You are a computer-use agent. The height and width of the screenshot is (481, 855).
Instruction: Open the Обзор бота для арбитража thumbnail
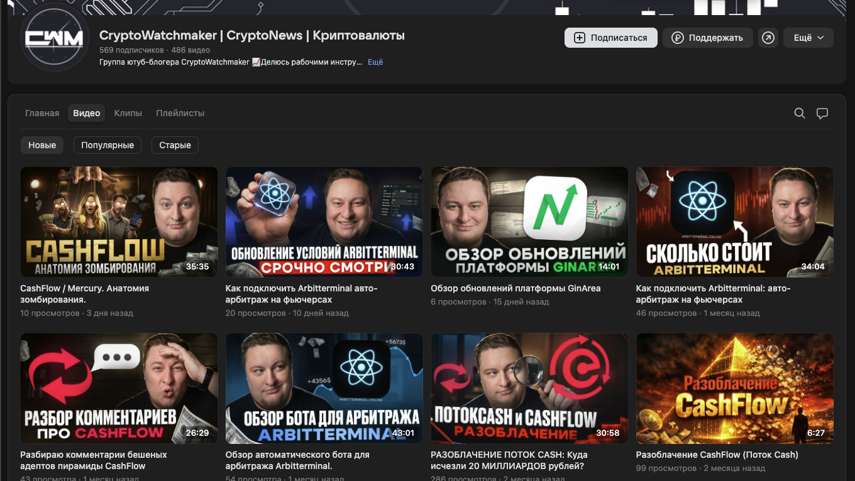coord(324,388)
